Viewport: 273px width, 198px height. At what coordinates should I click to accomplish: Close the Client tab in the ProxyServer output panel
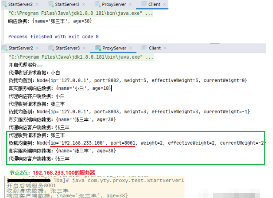pos(165,48)
